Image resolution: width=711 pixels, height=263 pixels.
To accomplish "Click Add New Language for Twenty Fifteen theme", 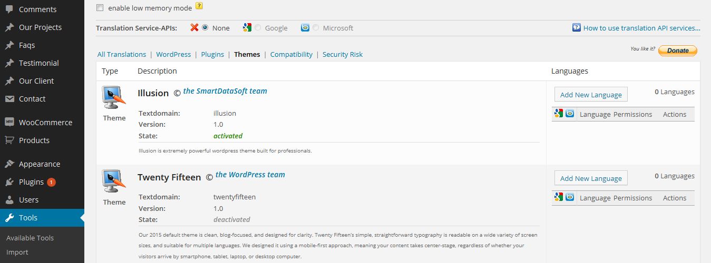I will point(591,178).
